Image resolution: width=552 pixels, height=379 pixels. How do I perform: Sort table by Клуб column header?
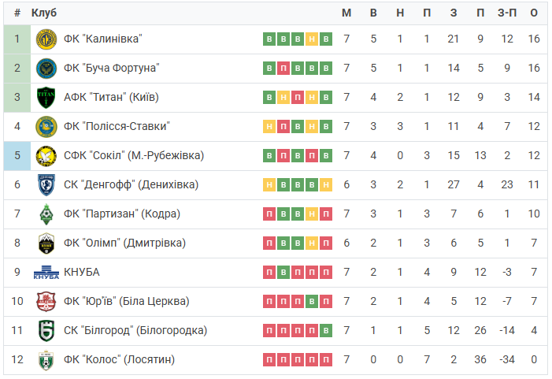point(44,13)
